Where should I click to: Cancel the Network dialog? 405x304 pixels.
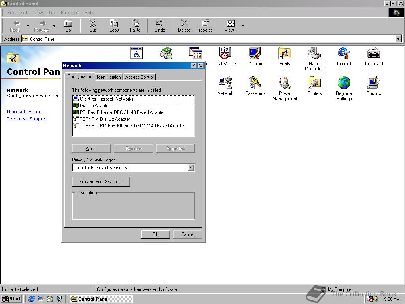[x=187, y=234]
